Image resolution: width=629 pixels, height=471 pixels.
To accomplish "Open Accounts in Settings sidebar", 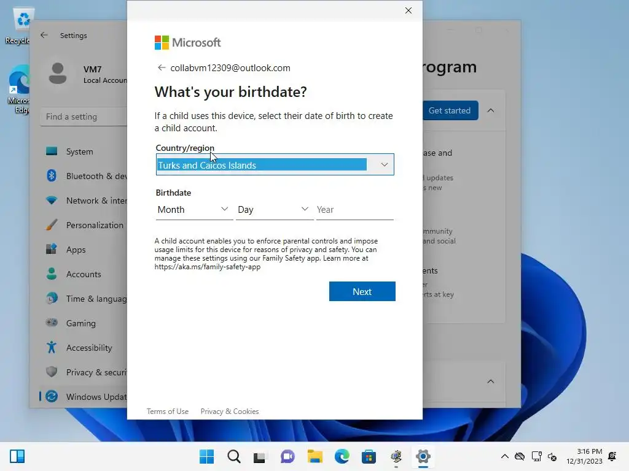I will pyautogui.click(x=84, y=274).
